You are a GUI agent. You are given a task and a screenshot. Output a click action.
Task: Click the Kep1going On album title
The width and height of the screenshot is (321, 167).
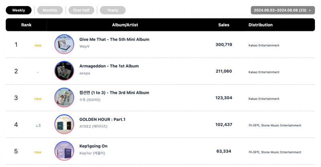tap(93, 146)
